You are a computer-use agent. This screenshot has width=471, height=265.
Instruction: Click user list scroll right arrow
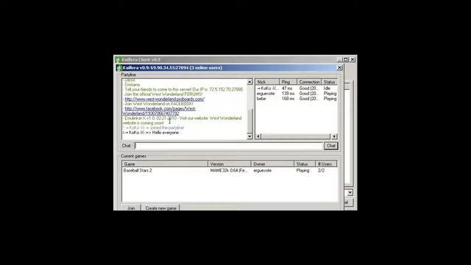(334, 136)
